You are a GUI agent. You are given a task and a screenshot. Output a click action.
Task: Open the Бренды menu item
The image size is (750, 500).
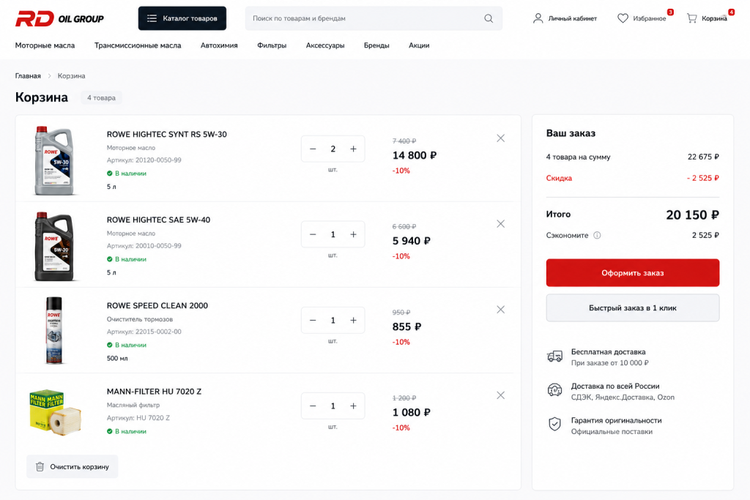[x=376, y=45]
